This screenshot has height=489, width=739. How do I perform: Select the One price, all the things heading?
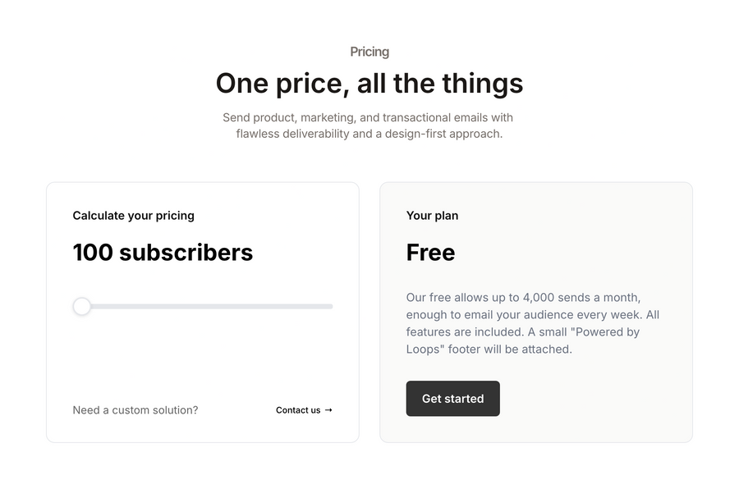tap(369, 83)
